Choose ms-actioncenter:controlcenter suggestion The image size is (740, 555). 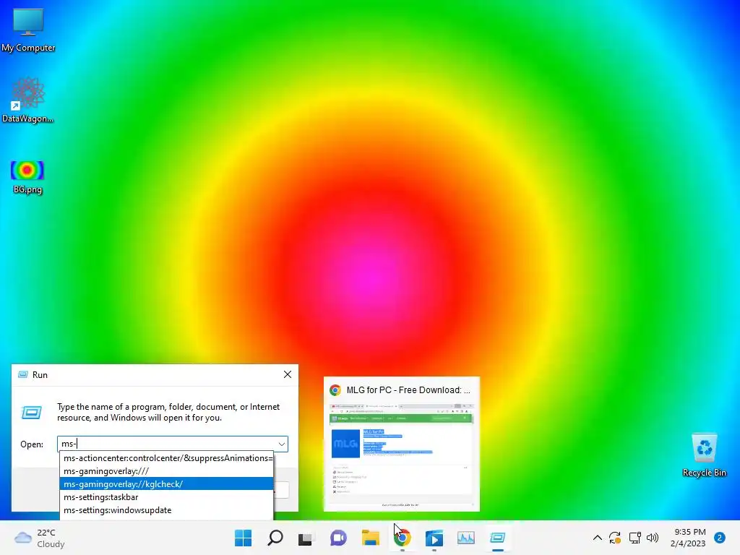[x=167, y=457]
